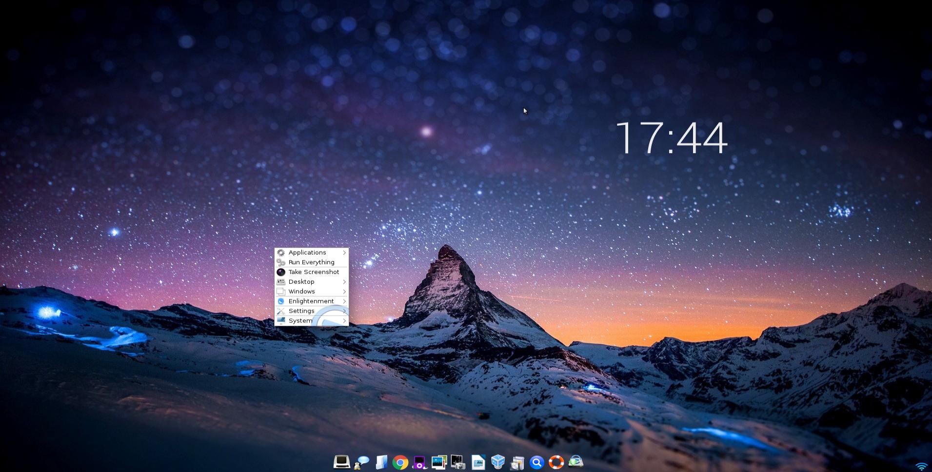Open the lifebuoy help icon
This screenshot has width=932, height=472.
556,462
